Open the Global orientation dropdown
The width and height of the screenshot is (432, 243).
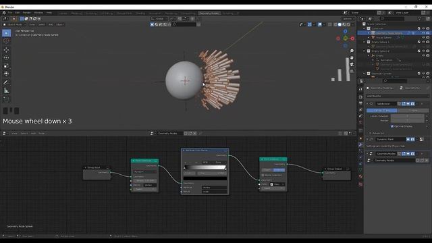[x=159, y=19]
